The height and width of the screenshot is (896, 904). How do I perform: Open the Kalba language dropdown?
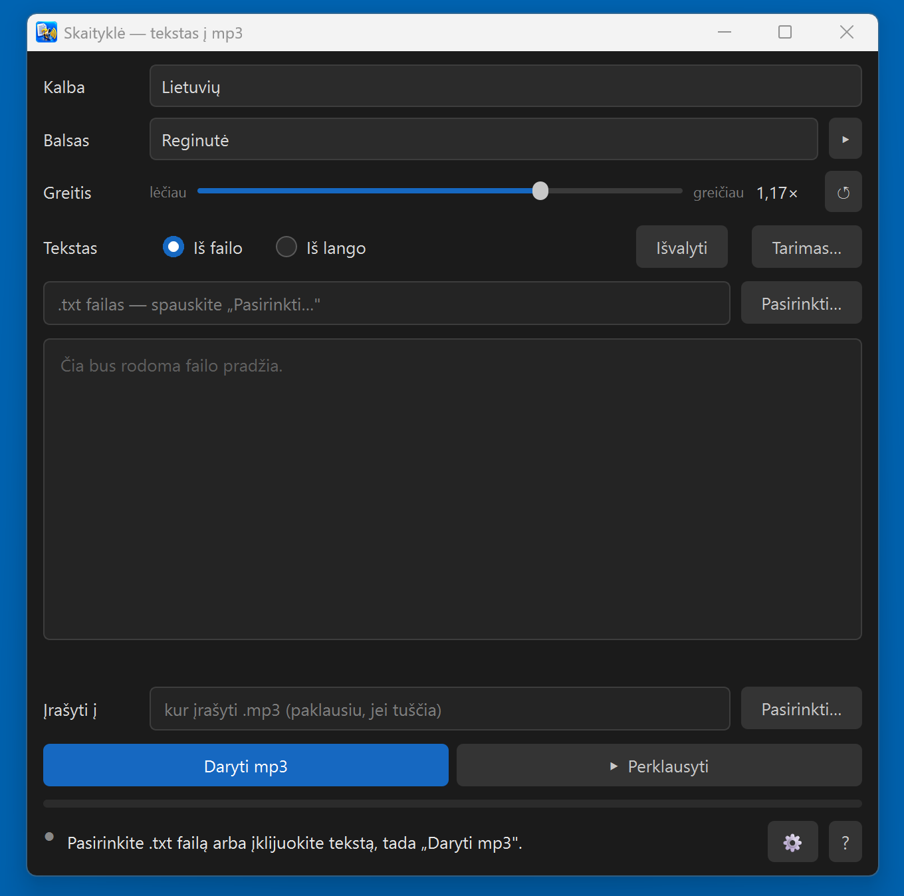[x=505, y=86]
